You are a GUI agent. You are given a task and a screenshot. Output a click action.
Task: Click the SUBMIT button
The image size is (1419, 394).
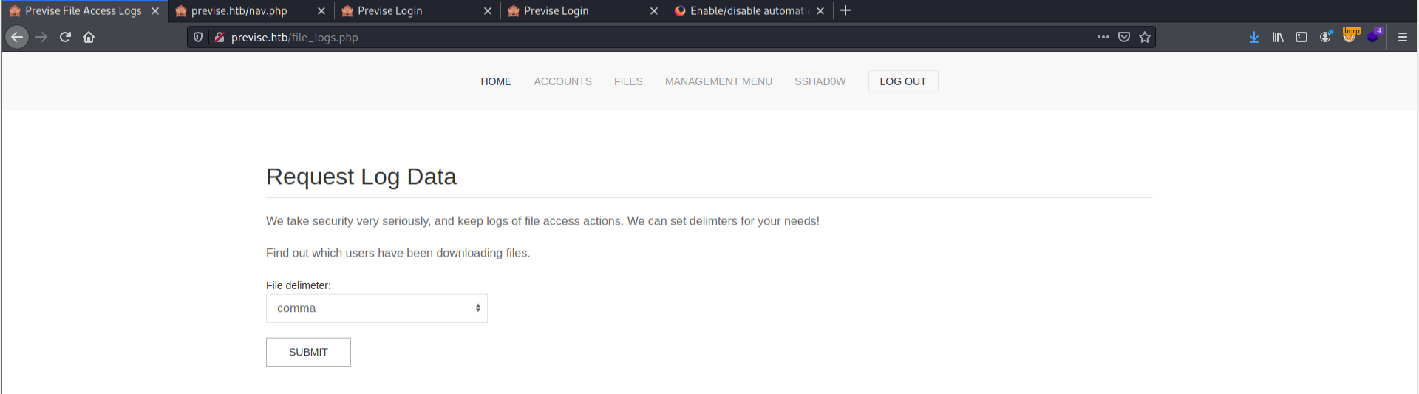coord(308,352)
